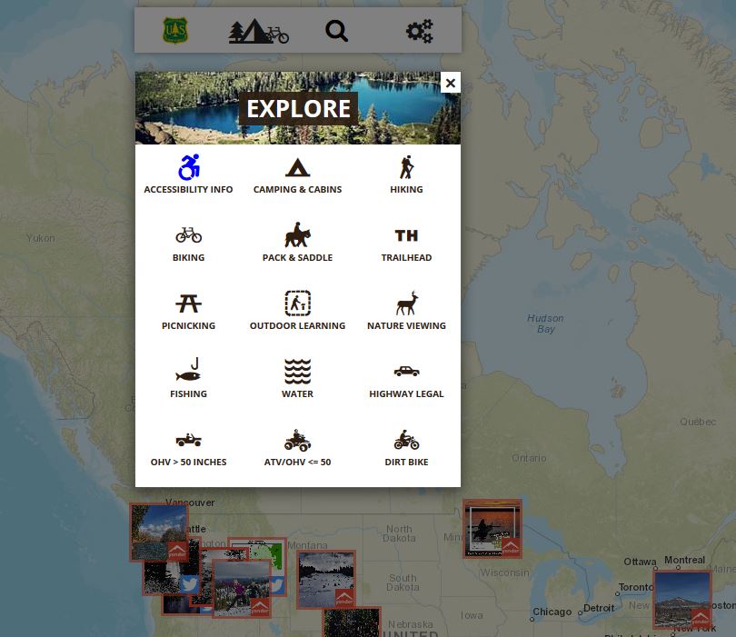Pick the Biking bicycle icon

click(188, 235)
